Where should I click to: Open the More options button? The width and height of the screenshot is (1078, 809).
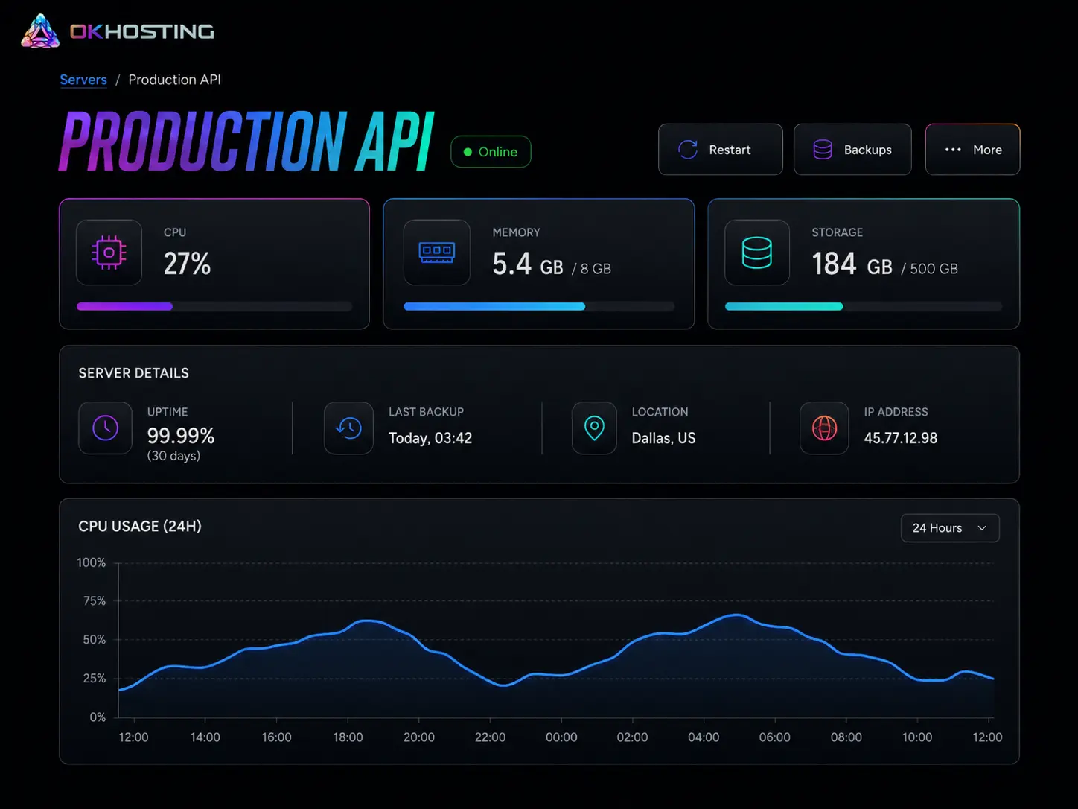click(972, 150)
